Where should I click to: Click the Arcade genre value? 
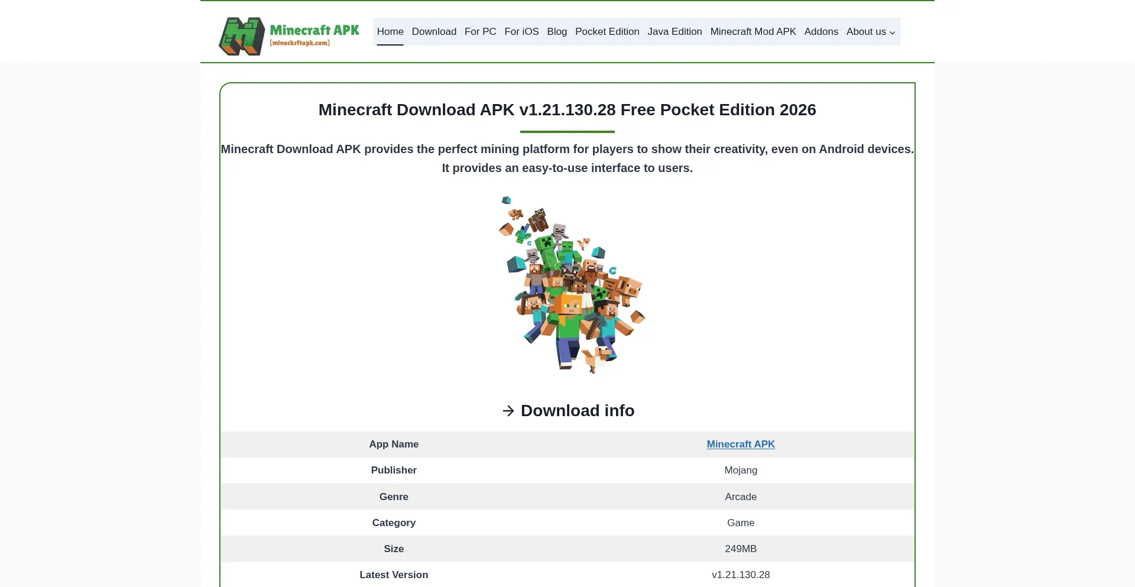pos(741,497)
